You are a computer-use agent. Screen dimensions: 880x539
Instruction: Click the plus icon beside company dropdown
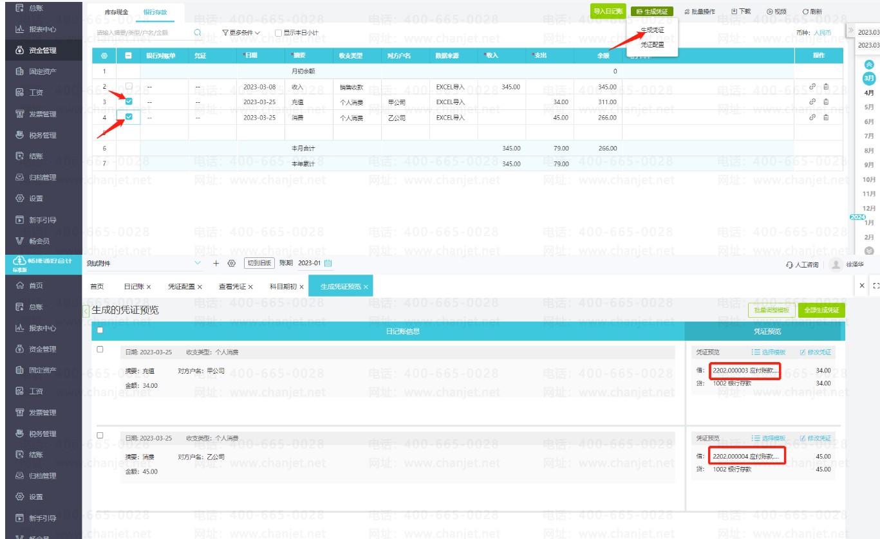point(216,263)
